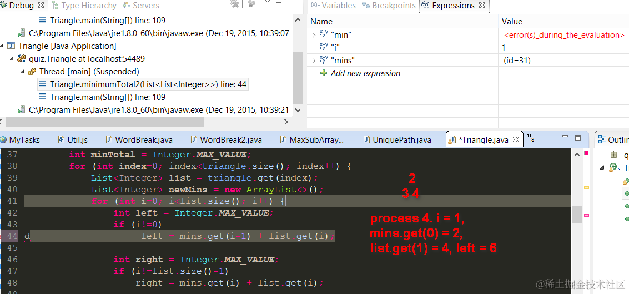Select javaw.exe process started 10:39:07
629x294 pixels.
click(159, 33)
